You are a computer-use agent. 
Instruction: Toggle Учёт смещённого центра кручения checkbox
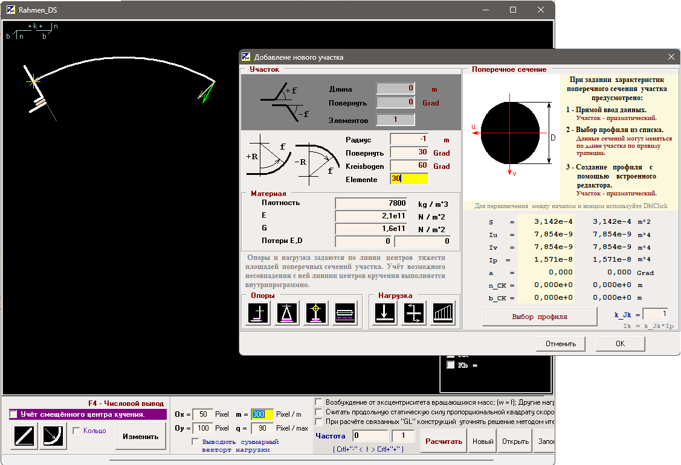click(14, 414)
